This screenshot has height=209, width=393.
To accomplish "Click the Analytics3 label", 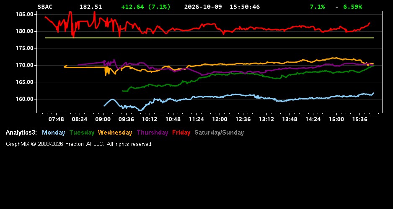I will pyautogui.click(x=21, y=133).
